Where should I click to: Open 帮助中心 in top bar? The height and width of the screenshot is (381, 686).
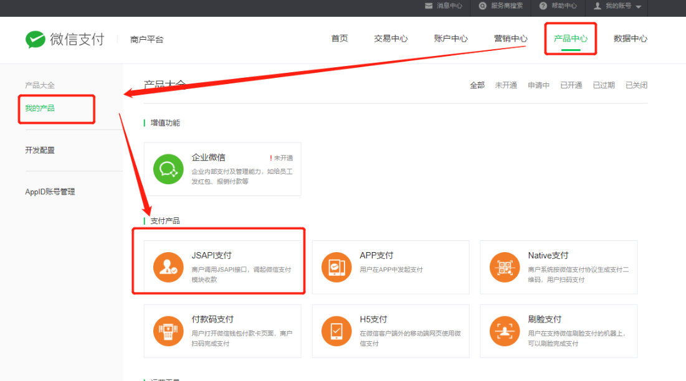[x=558, y=6]
